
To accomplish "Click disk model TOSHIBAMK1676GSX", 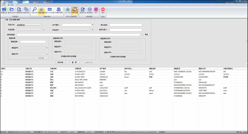I will (x=182, y=90).
